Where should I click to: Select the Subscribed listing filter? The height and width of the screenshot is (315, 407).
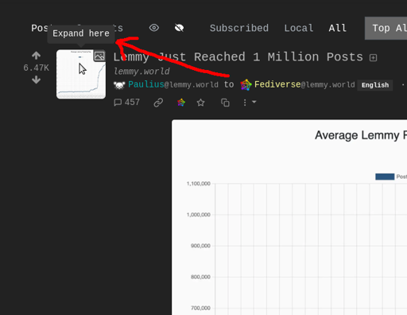(x=239, y=28)
